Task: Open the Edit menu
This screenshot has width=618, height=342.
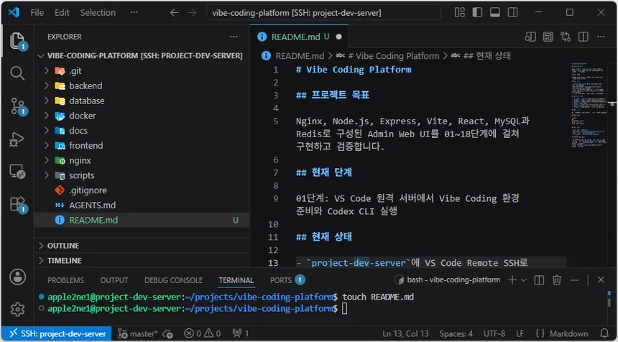Action: coord(62,13)
